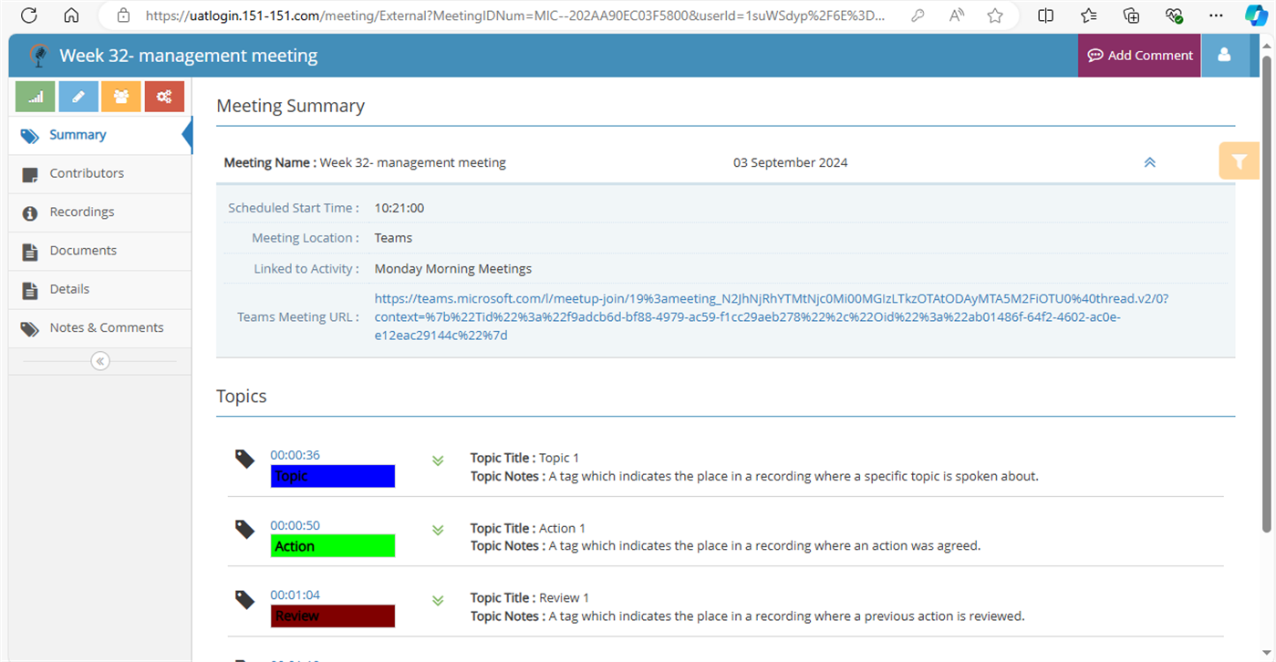Expand details for Review 1 topic
Image resolution: width=1276 pixels, height=662 pixels.
click(x=437, y=601)
